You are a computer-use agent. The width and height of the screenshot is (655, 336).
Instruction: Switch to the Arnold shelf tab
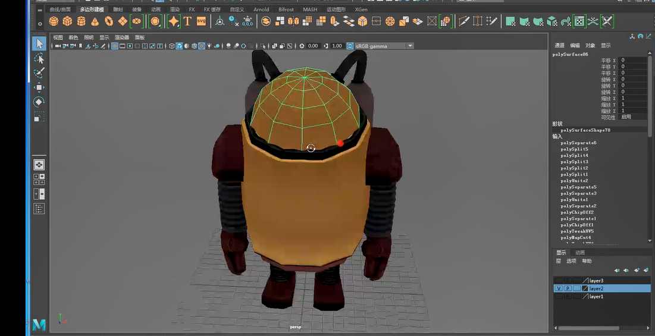(261, 10)
